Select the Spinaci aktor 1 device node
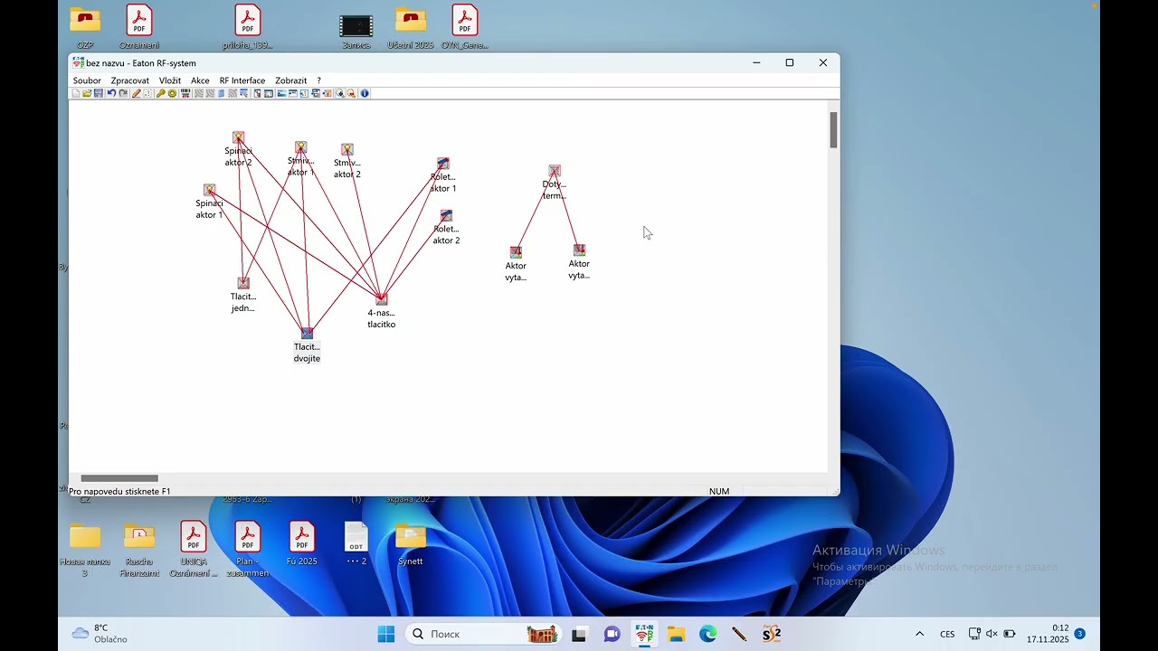 pyautogui.click(x=209, y=190)
